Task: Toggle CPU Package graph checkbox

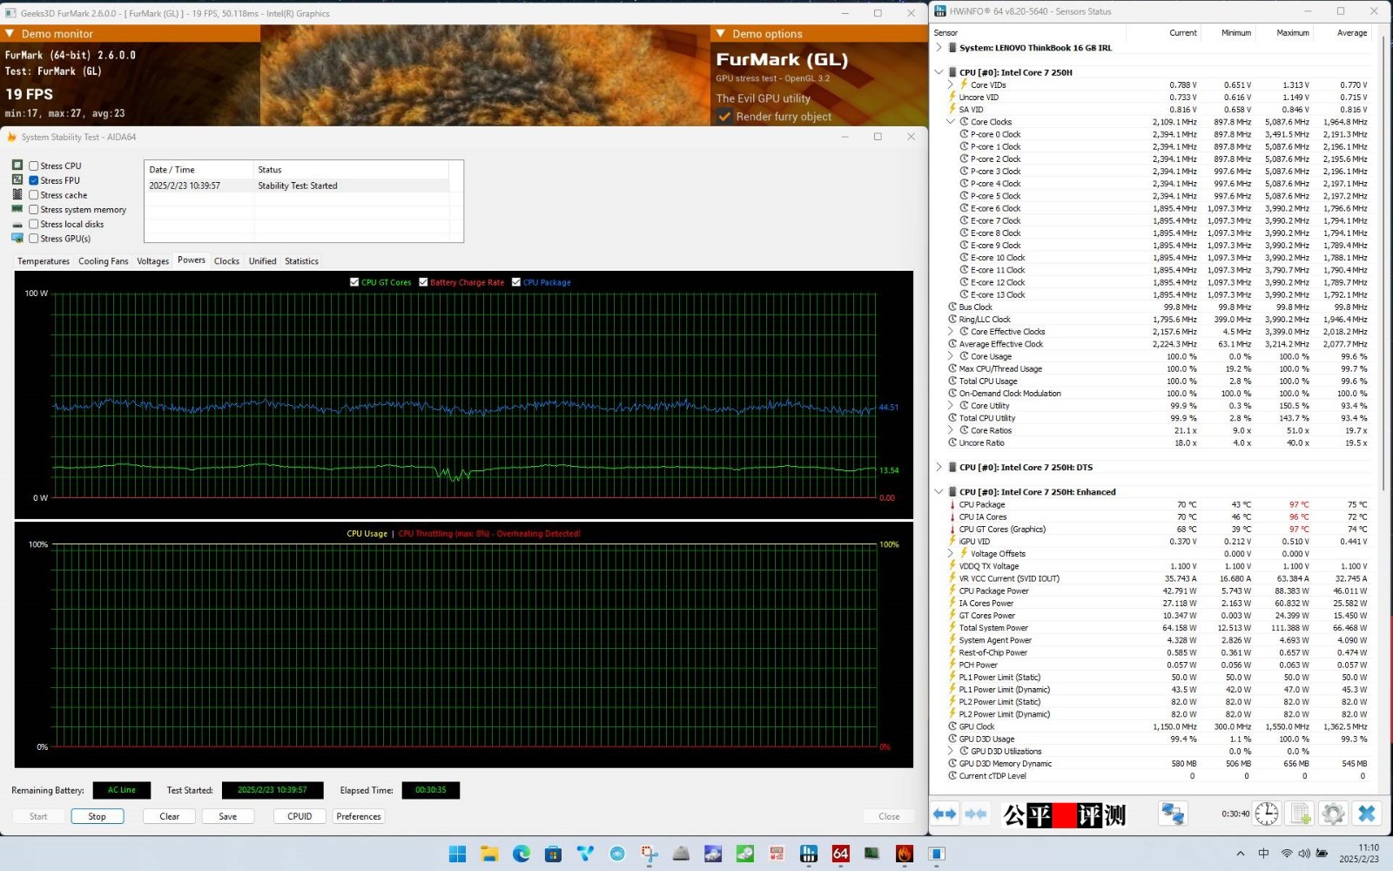Action: coord(516,282)
